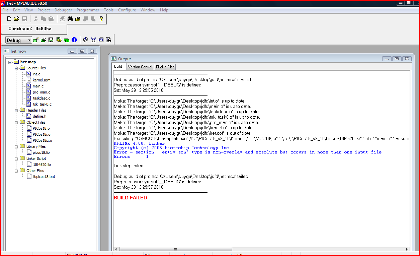Open Find with the binoculars icon

tap(70, 19)
